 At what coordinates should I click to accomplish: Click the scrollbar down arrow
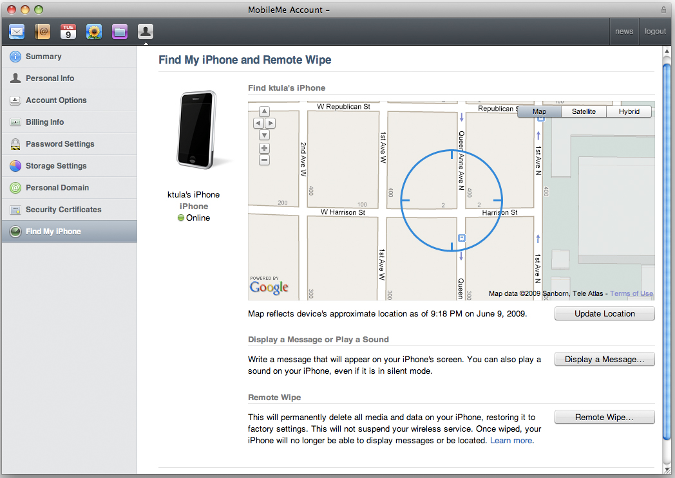click(667, 470)
